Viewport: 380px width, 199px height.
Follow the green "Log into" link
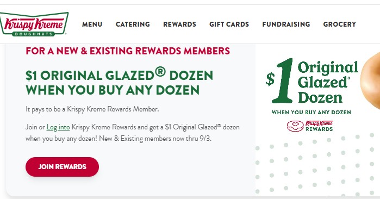coord(58,127)
